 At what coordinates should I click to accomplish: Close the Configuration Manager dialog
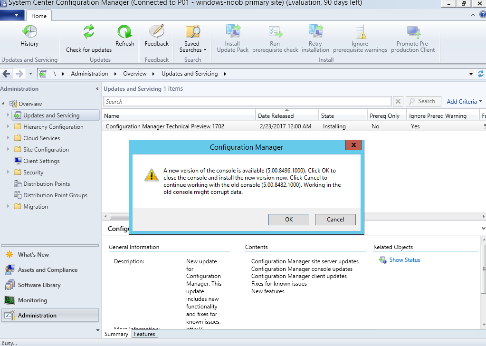click(353, 145)
